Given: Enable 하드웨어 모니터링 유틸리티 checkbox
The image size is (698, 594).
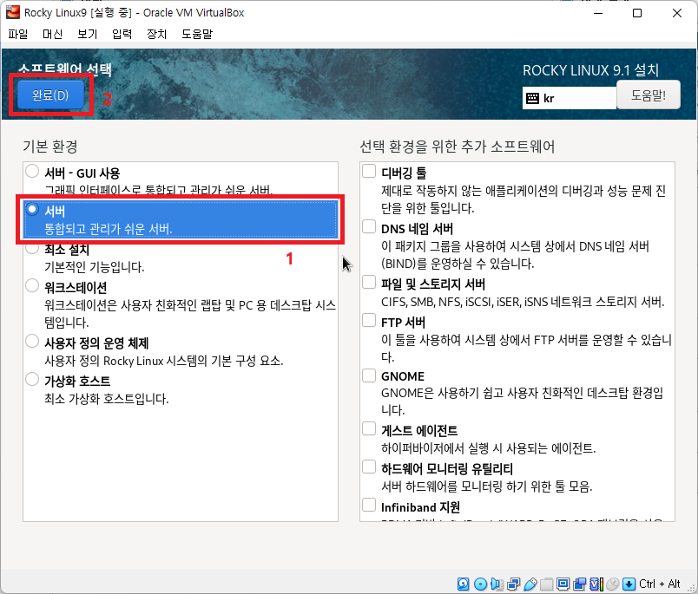Looking at the screenshot, I should point(369,467).
